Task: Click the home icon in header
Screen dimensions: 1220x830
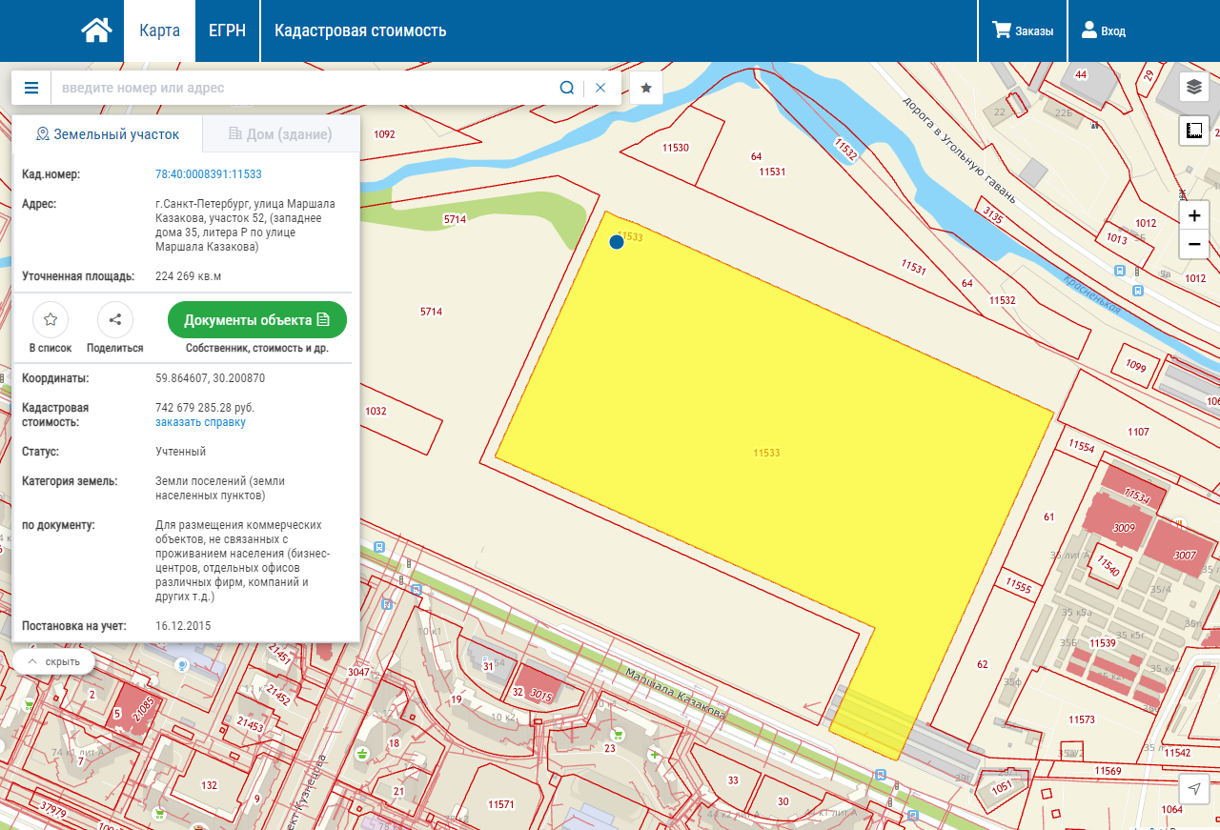Action: [96, 30]
